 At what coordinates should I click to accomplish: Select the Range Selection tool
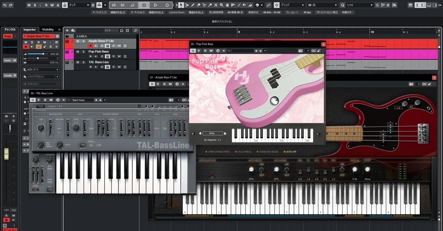point(187,5)
